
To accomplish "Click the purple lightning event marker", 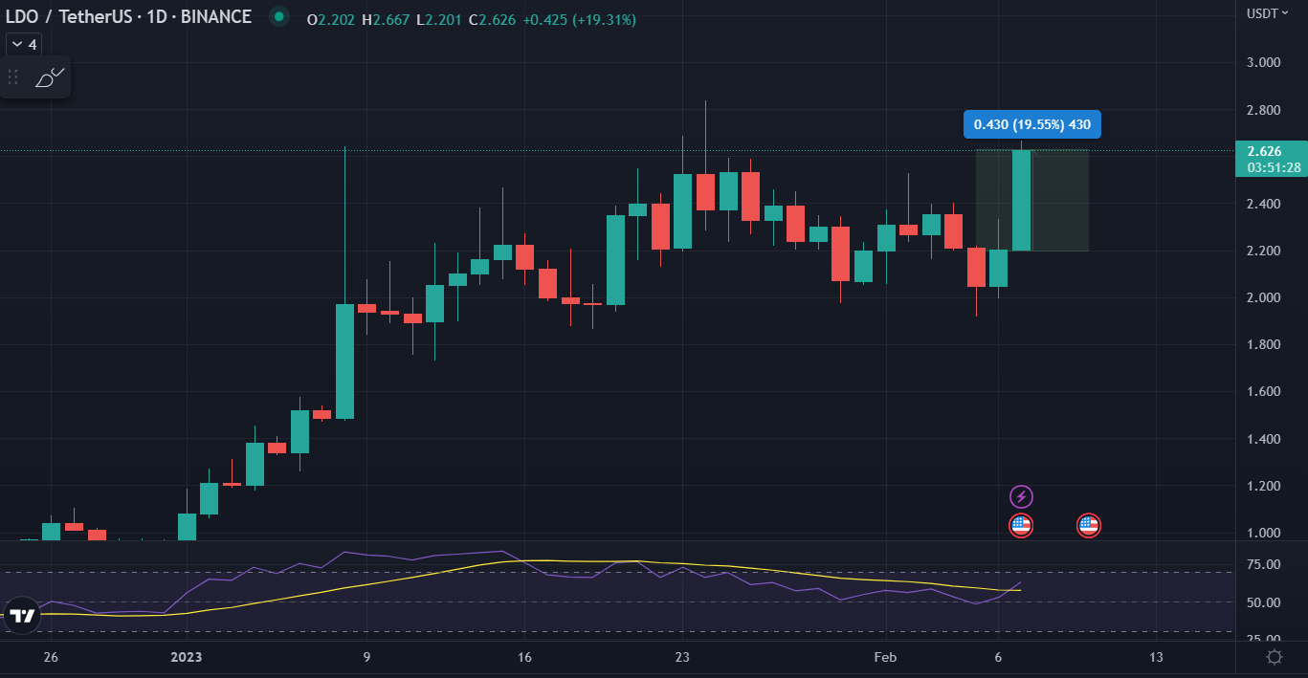I will coord(1021,496).
